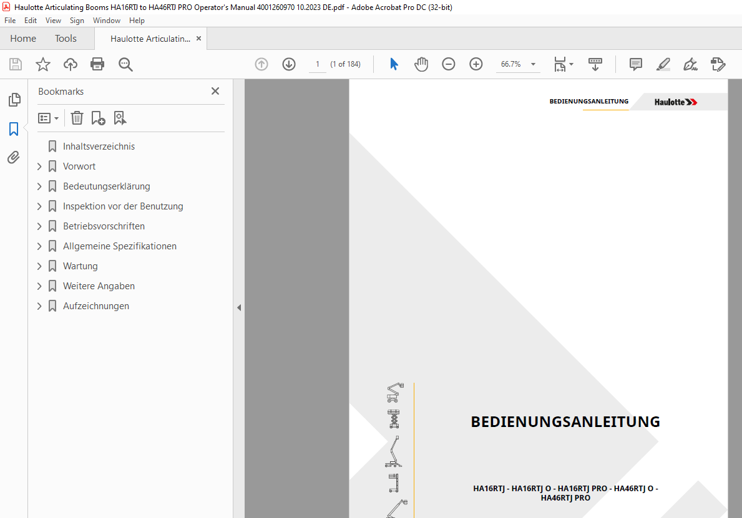742x518 pixels.
Task: Go to Betriebsvorschriften bookmark
Action: click(104, 226)
